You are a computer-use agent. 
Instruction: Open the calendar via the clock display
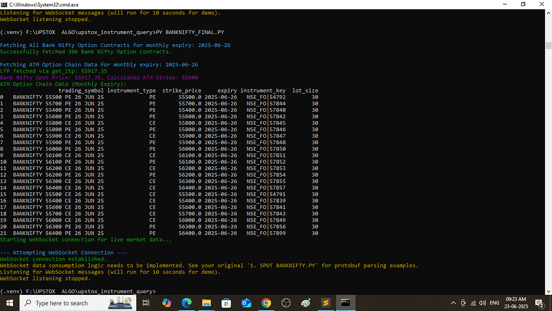coord(515,303)
